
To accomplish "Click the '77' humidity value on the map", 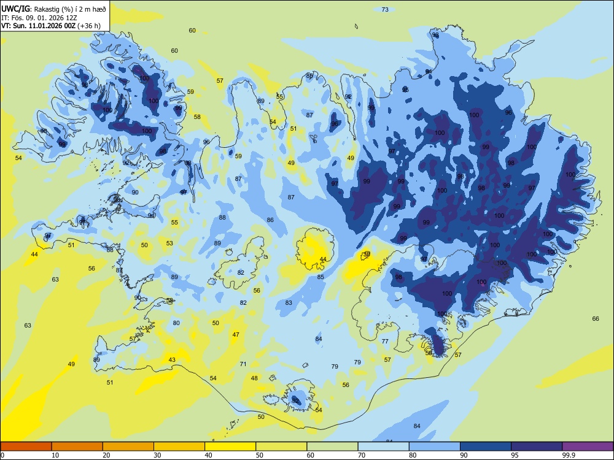I will (x=386, y=342).
